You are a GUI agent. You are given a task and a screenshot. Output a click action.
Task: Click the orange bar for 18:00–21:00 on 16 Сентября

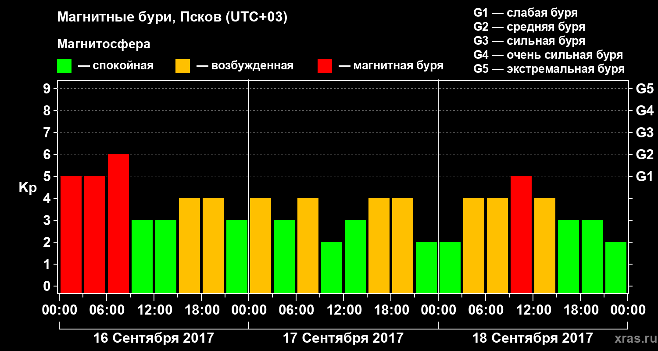tap(213, 246)
